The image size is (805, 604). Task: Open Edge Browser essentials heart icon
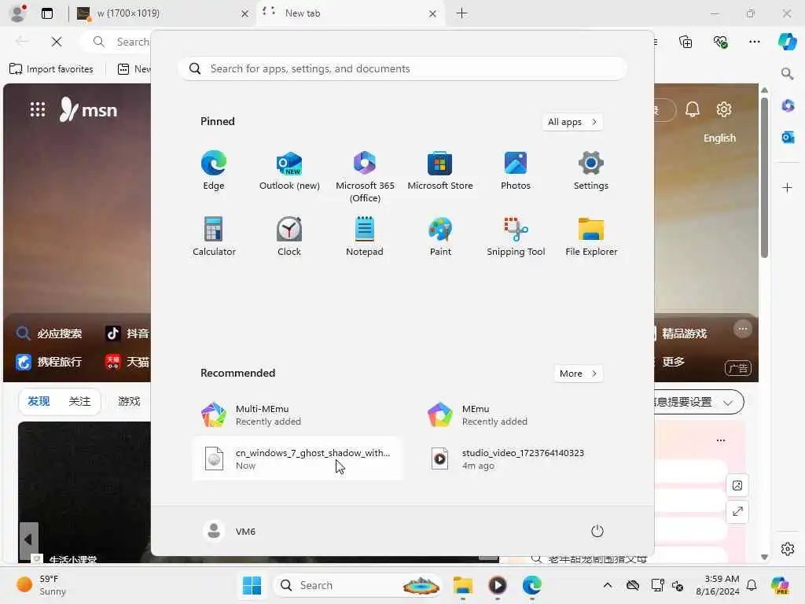(720, 42)
